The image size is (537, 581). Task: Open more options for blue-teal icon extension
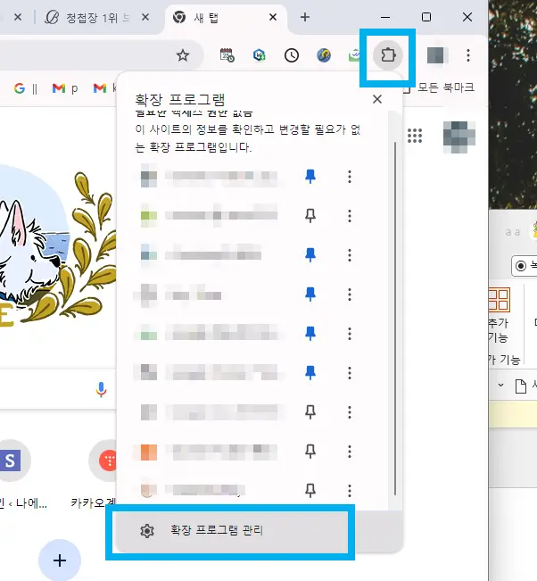tap(350, 255)
